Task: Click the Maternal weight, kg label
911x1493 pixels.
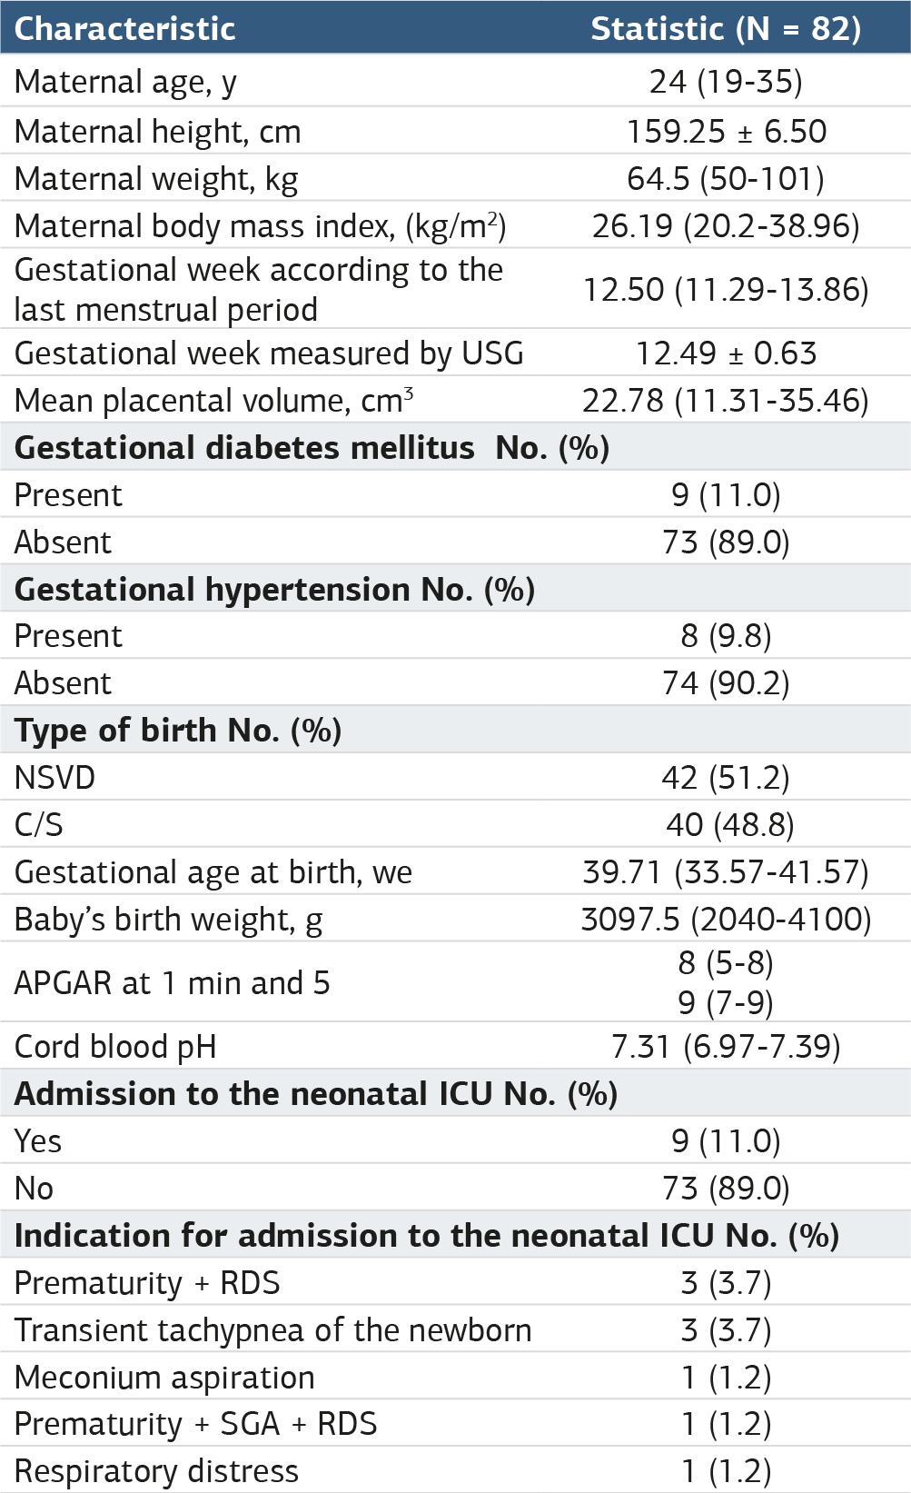Action: point(156,179)
